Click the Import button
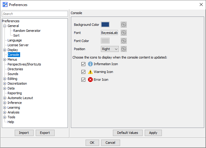Viewport: 206px width, 148px height. click(24, 133)
